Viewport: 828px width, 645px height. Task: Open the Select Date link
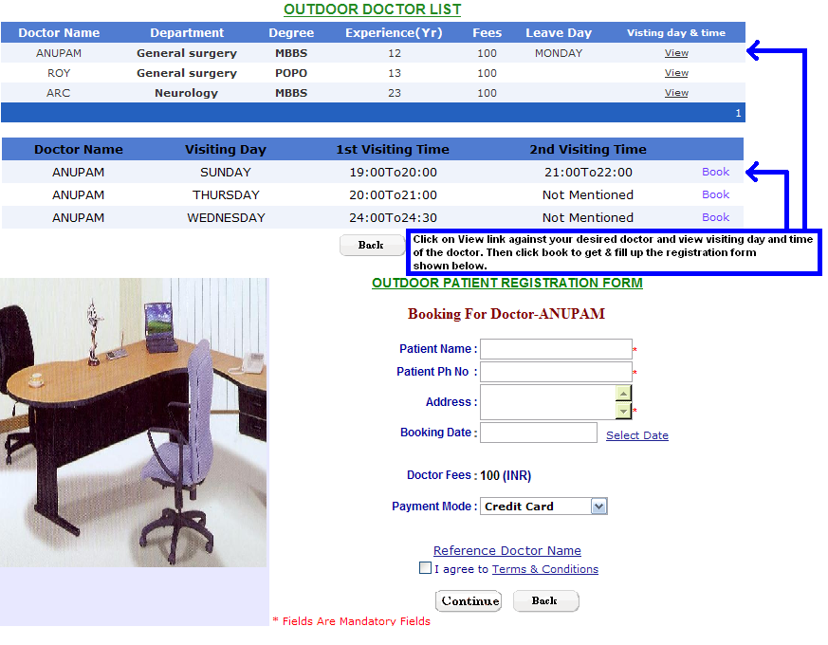pyautogui.click(x=636, y=435)
